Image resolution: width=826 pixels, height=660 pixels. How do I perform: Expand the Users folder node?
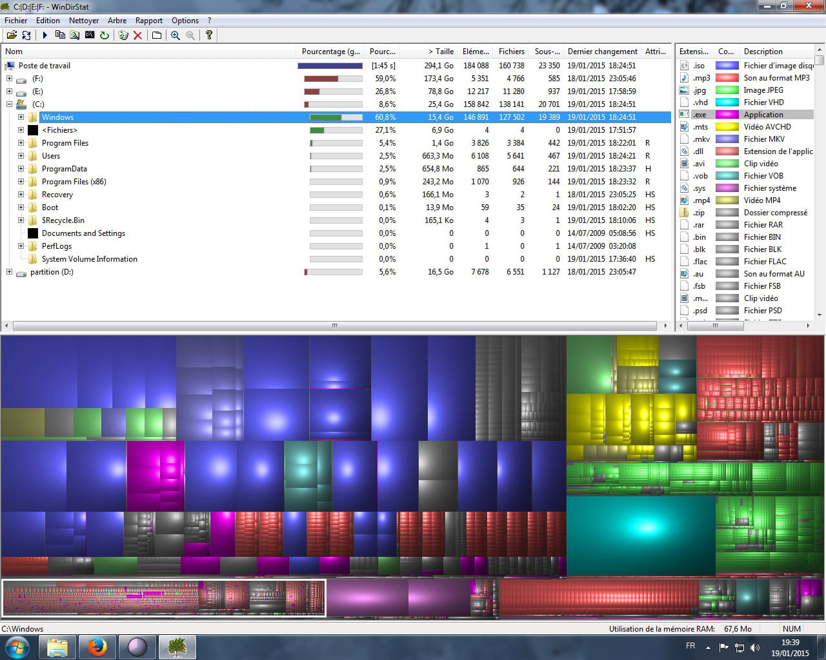[21, 156]
